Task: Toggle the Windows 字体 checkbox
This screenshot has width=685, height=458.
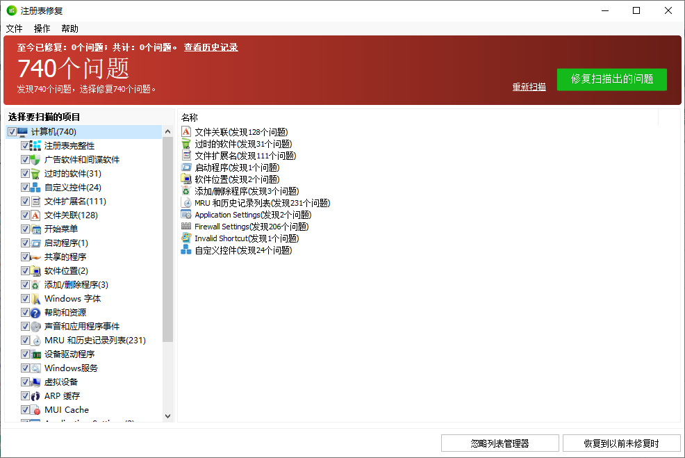Action: 26,298
